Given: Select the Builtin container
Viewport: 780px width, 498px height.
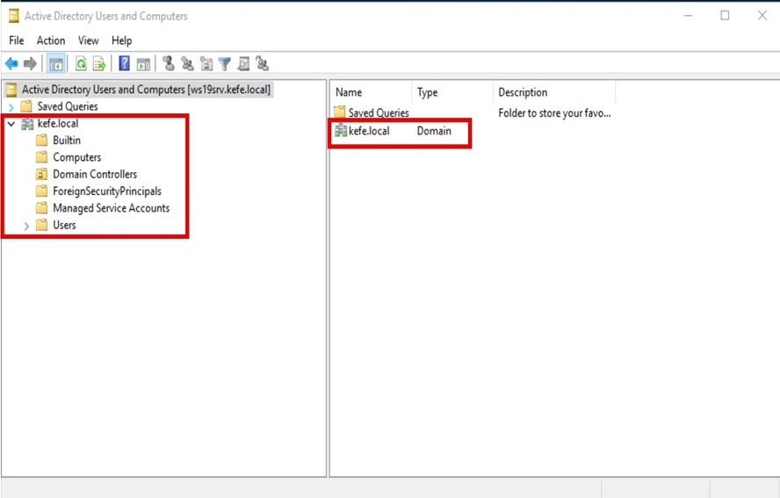Looking at the screenshot, I should click(x=67, y=141).
